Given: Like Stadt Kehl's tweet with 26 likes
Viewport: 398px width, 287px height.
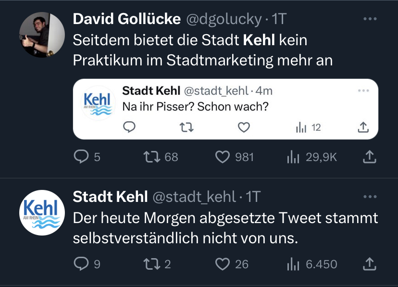Looking at the screenshot, I should 223,263.
